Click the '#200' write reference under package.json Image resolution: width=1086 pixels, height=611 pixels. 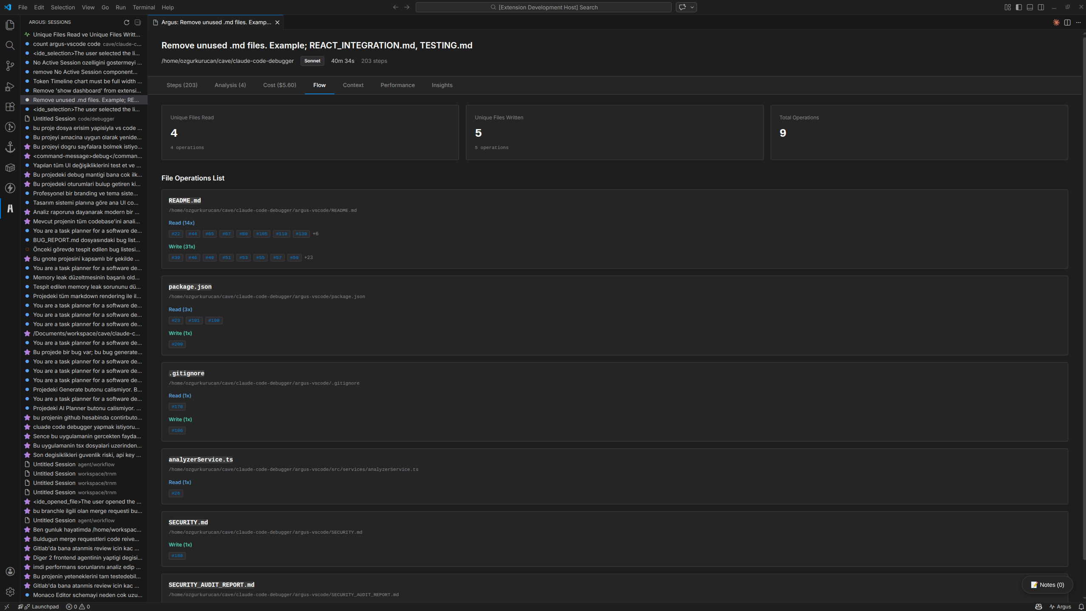177,344
